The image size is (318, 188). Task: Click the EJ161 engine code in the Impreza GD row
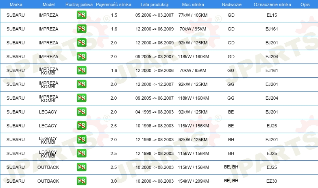click(272, 29)
